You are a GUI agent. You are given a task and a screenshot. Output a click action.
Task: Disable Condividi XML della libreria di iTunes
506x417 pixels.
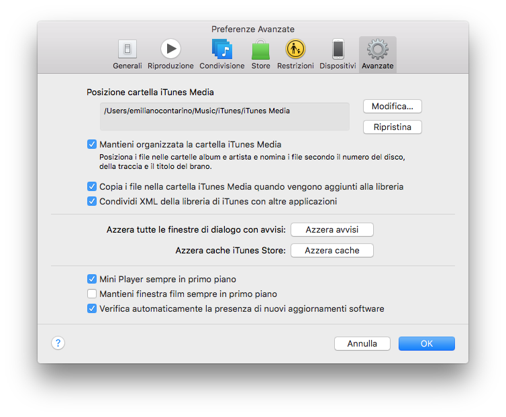[92, 201]
